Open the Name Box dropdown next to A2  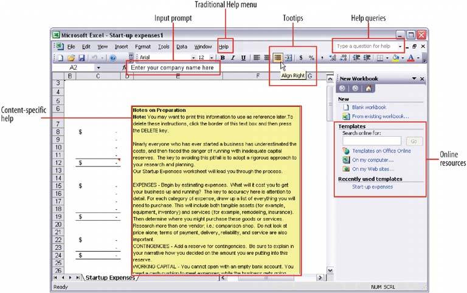tap(99, 68)
